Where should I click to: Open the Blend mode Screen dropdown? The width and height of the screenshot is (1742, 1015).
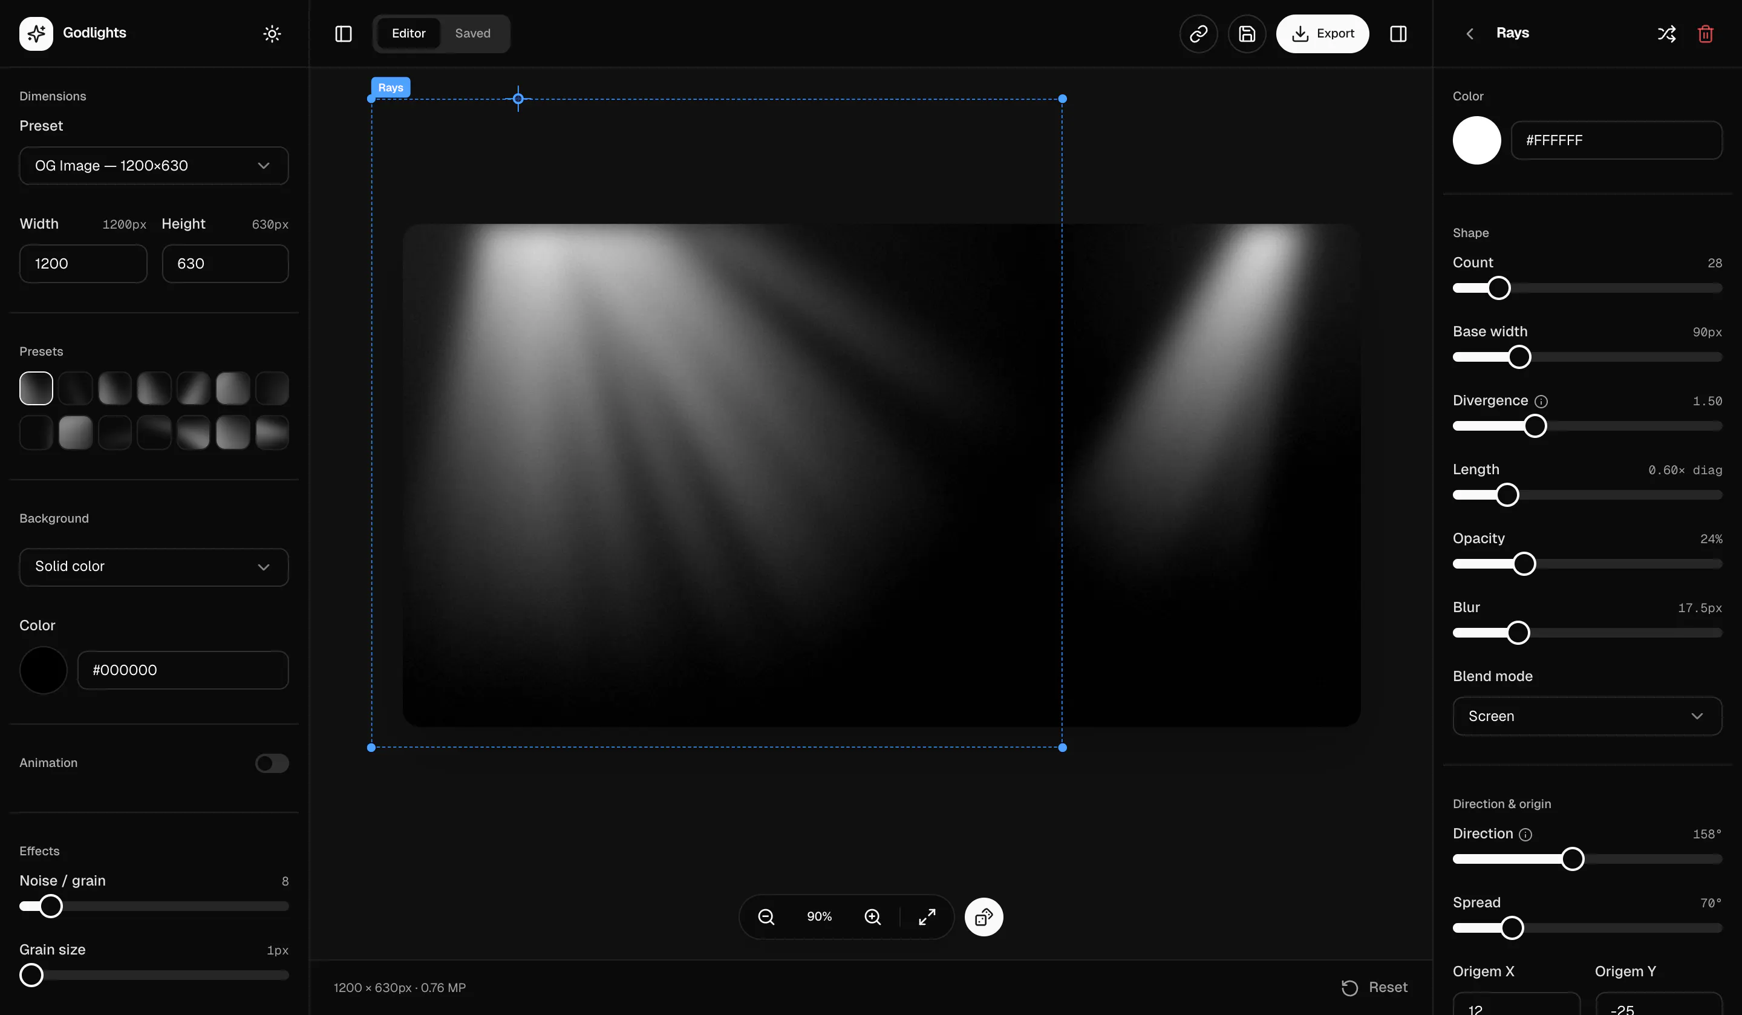1587,716
